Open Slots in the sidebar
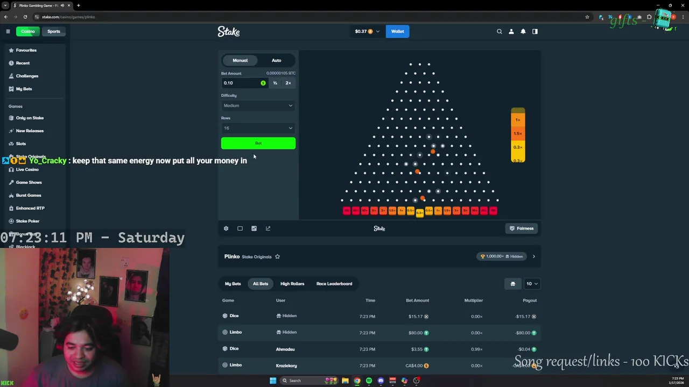689x387 pixels. [x=21, y=144]
